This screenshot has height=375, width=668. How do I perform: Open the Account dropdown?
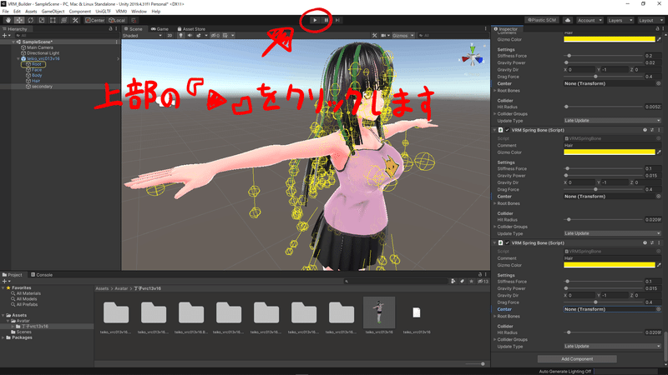pyautogui.click(x=590, y=20)
